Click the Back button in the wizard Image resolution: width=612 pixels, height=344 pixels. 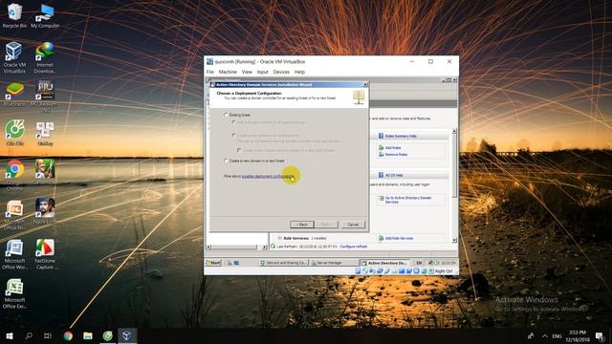click(302, 225)
